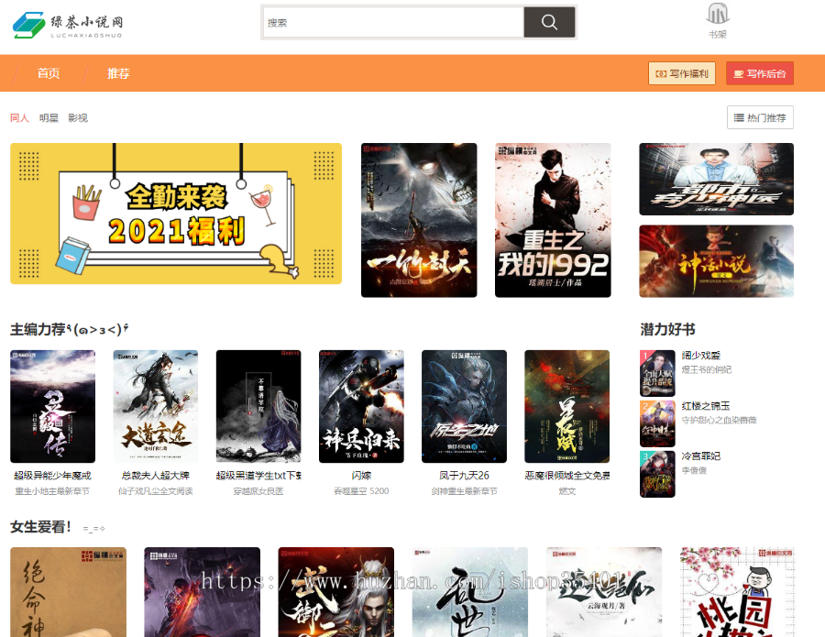Open the dark armored warrior cover in 女生爱看
The width and height of the screenshot is (825, 637).
click(202, 592)
